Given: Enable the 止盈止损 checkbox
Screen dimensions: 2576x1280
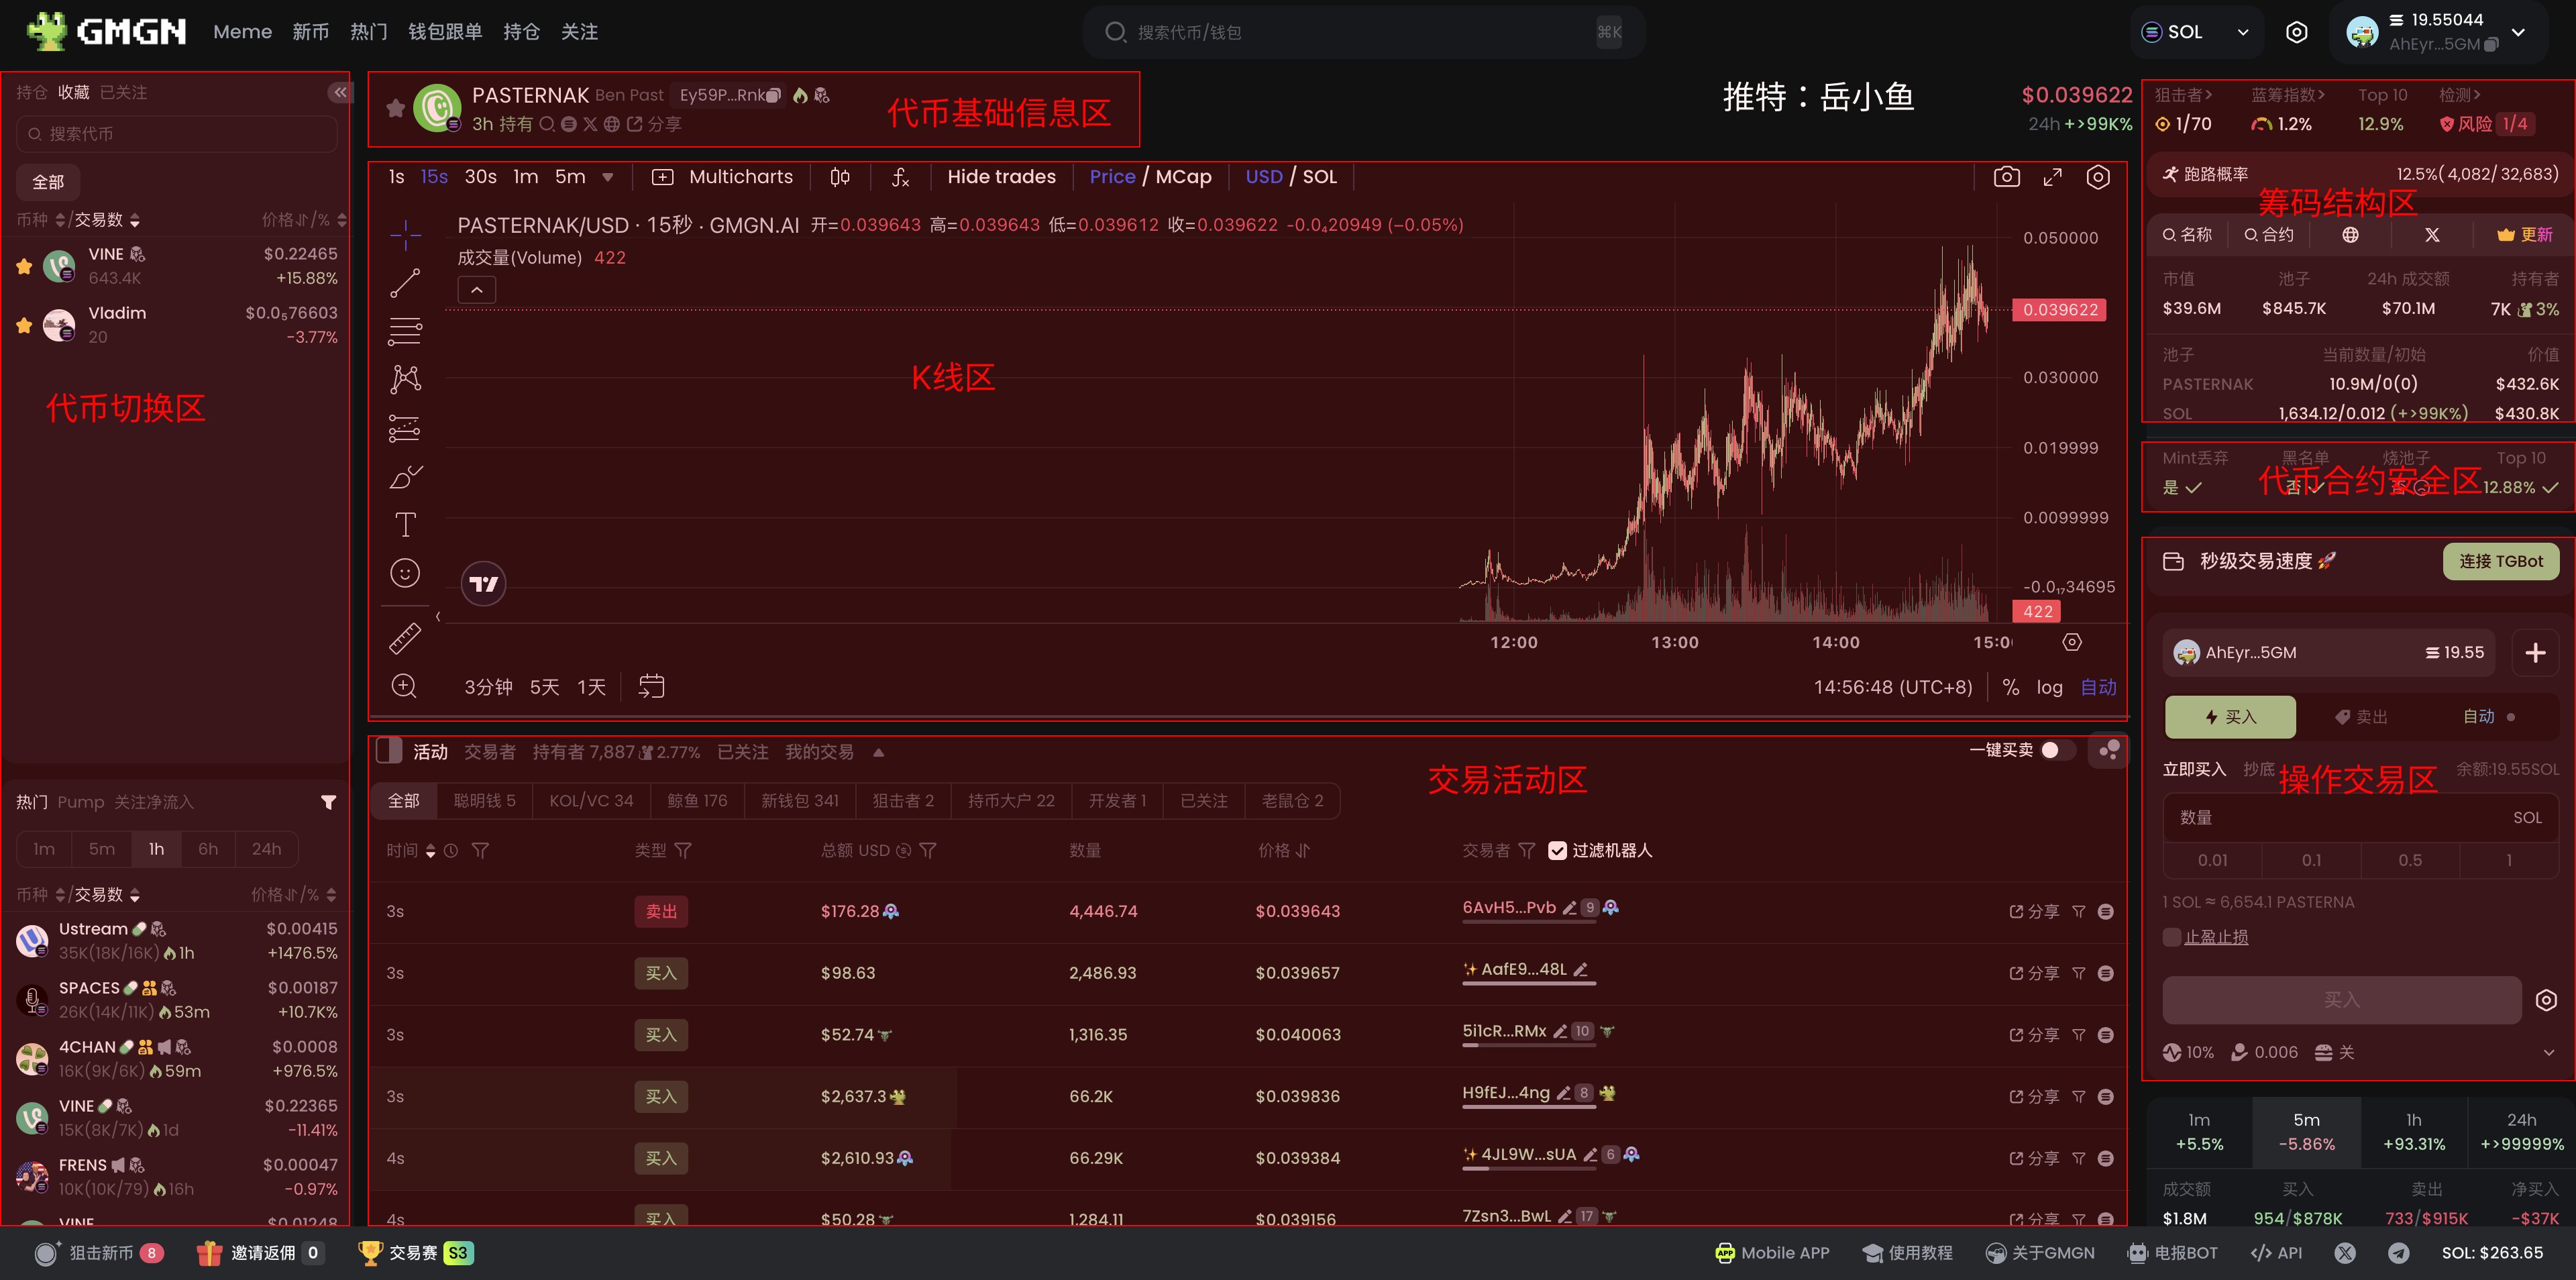Looking at the screenshot, I should (x=2171, y=937).
